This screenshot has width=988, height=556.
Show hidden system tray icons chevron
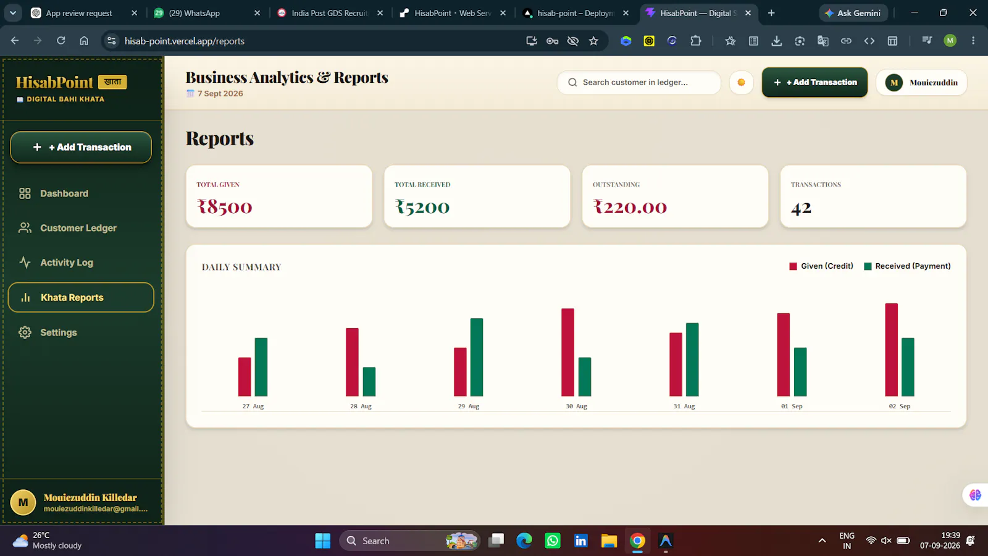(x=822, y=541)
